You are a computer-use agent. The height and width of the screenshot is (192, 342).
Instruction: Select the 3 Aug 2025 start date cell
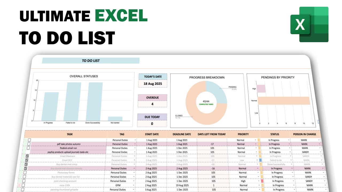(151, 190)
